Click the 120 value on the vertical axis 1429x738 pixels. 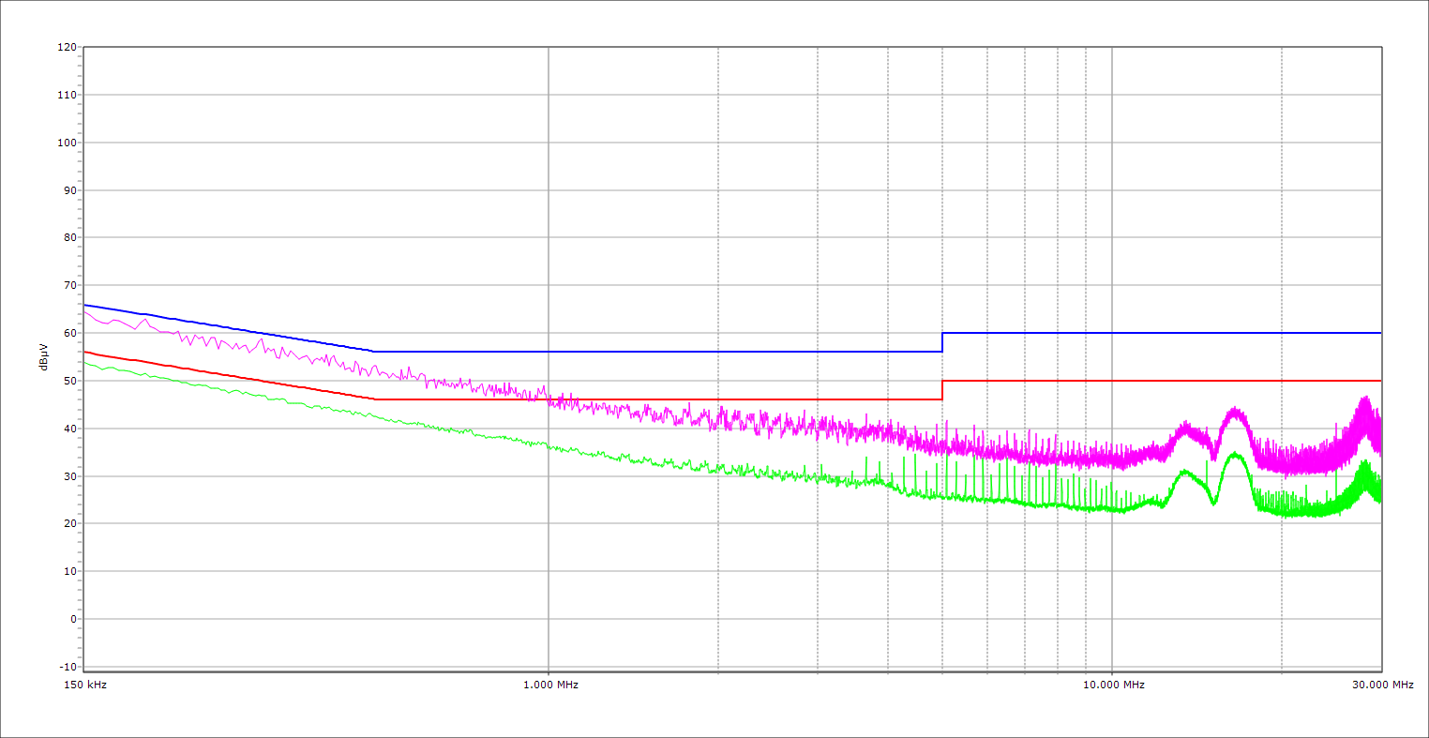pos(67,48)
